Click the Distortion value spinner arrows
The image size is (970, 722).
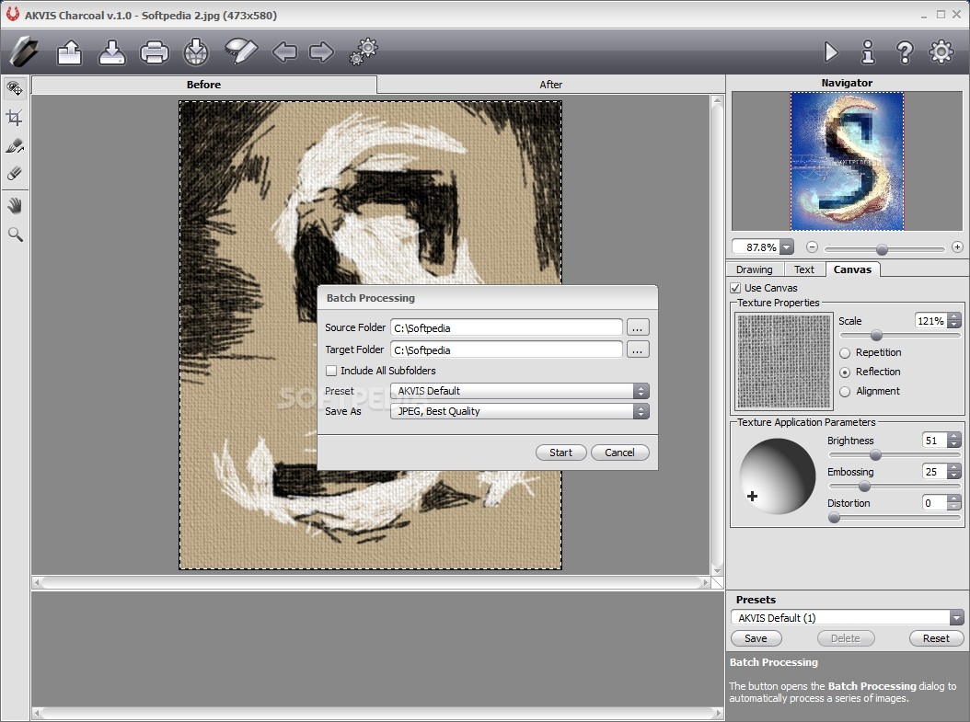pos(954,503)
